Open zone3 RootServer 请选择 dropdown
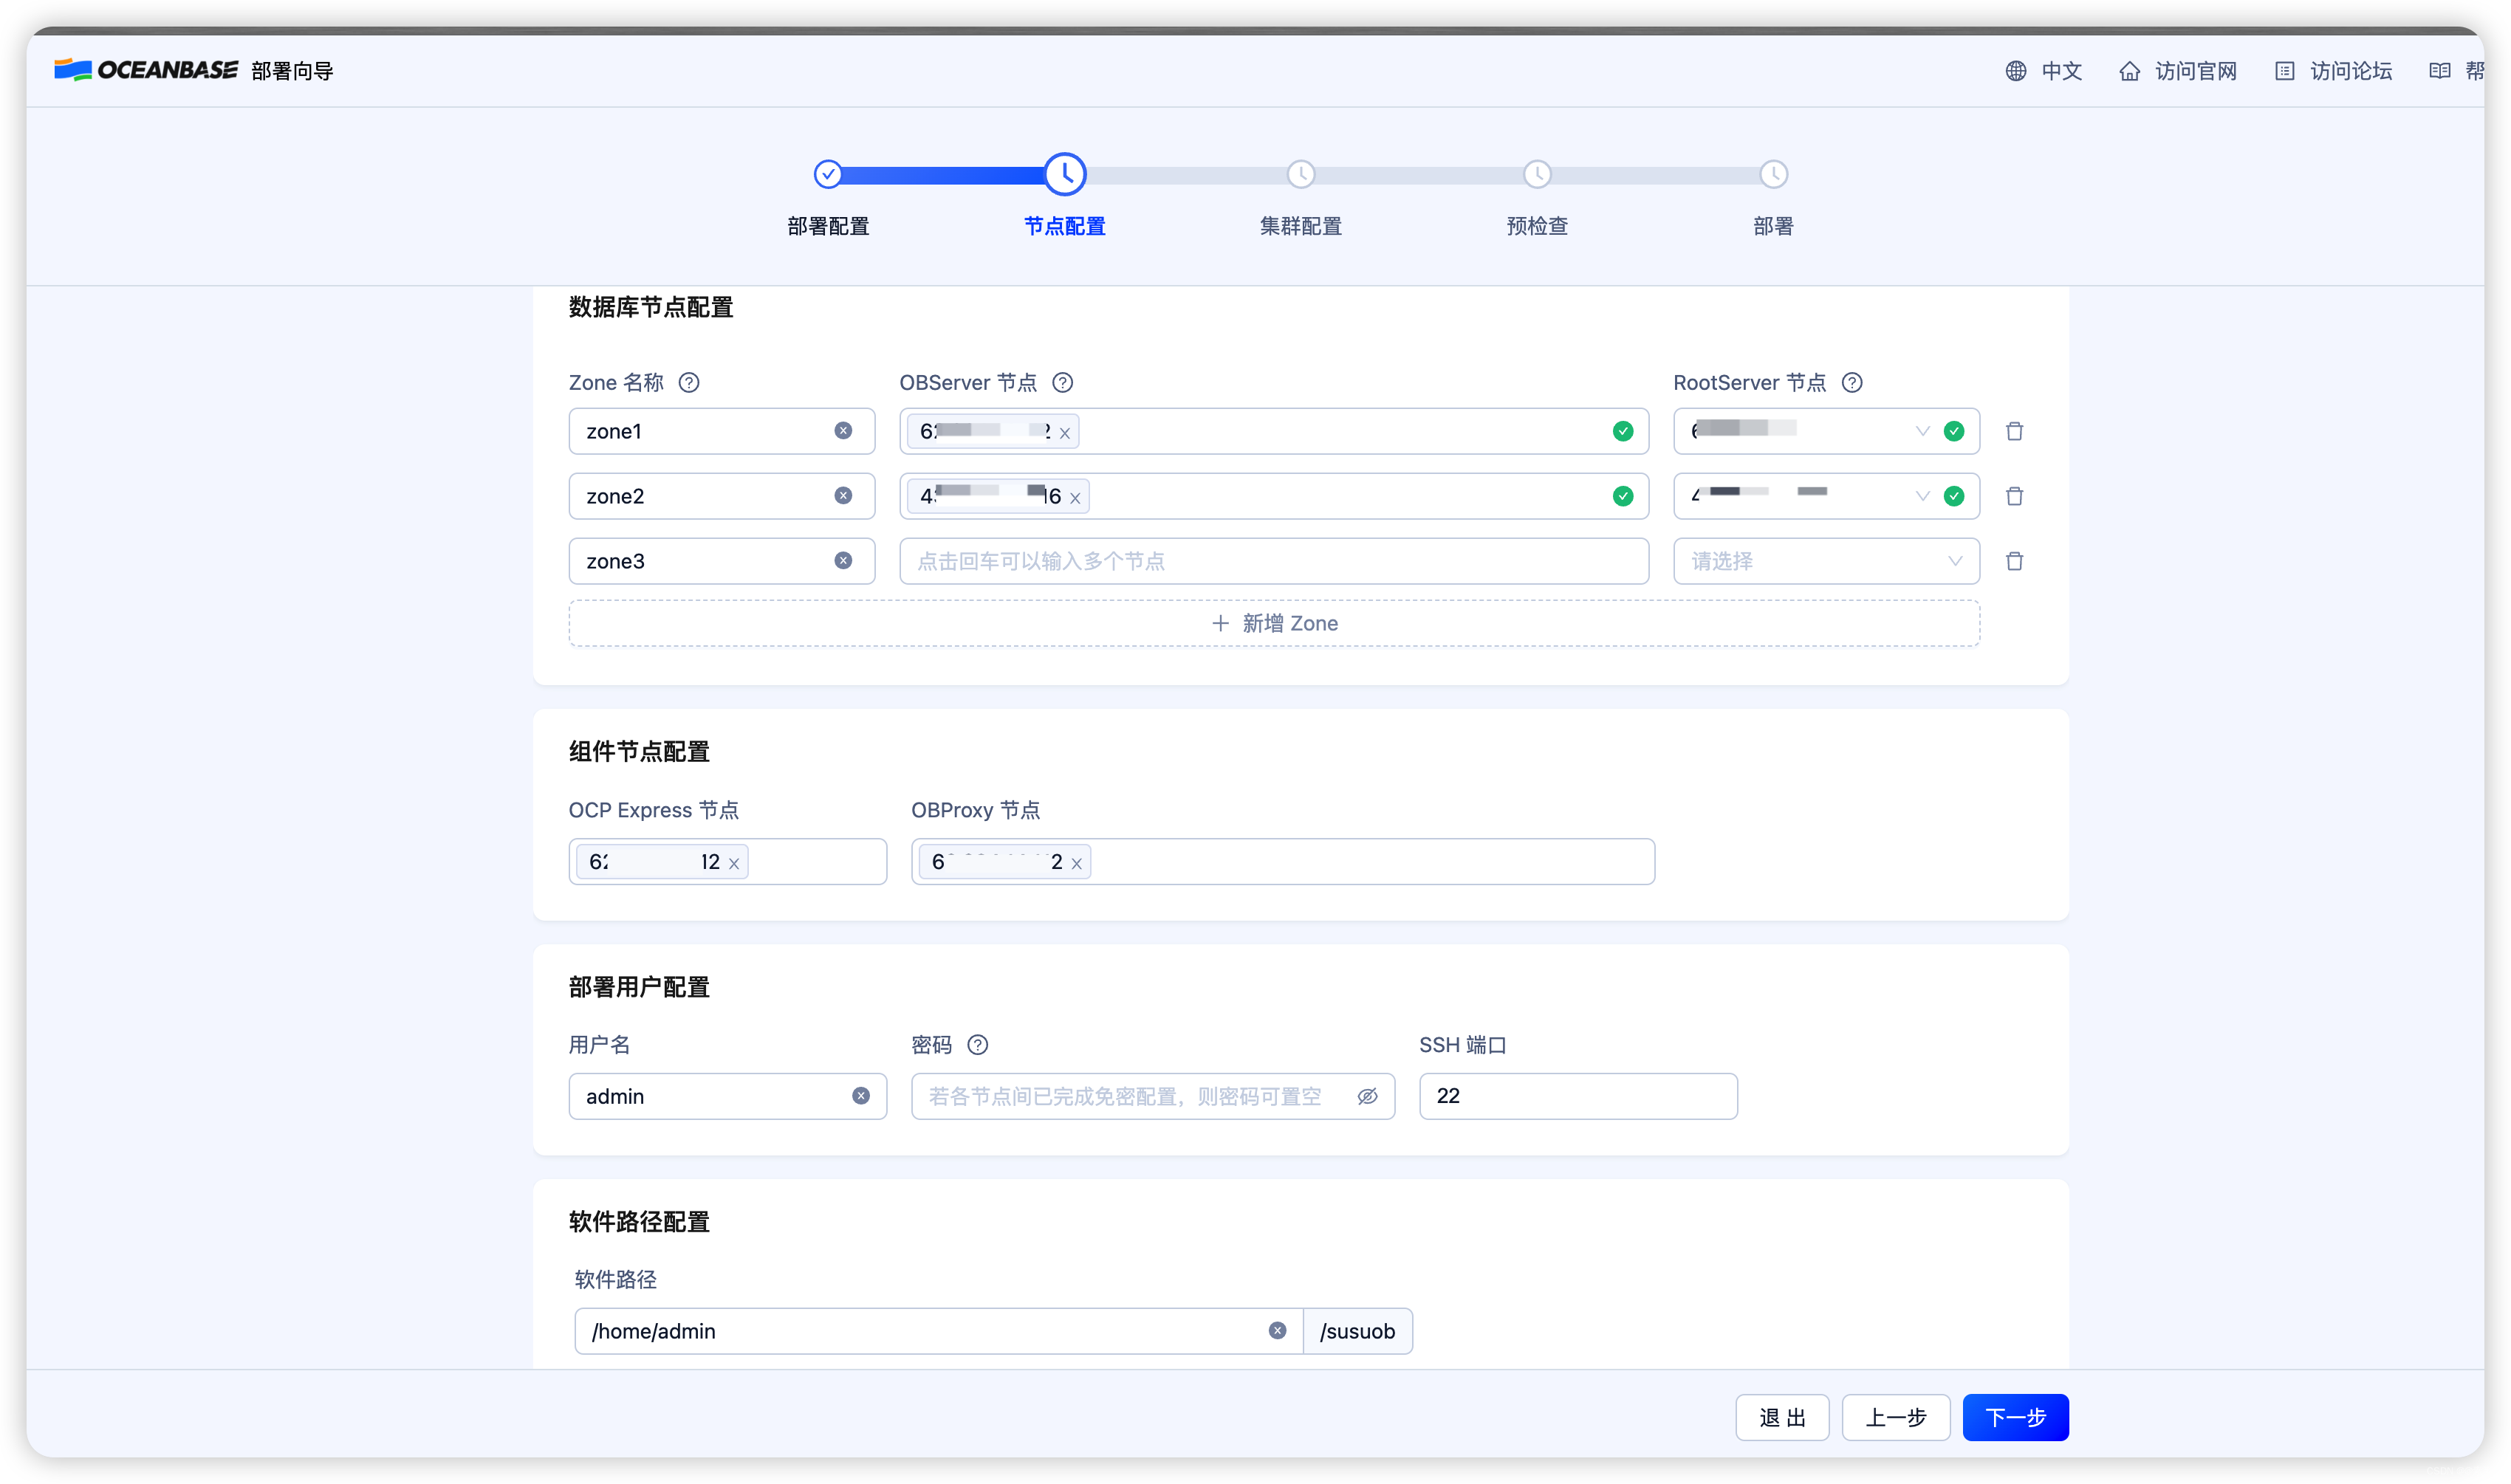 point(1826,561)
